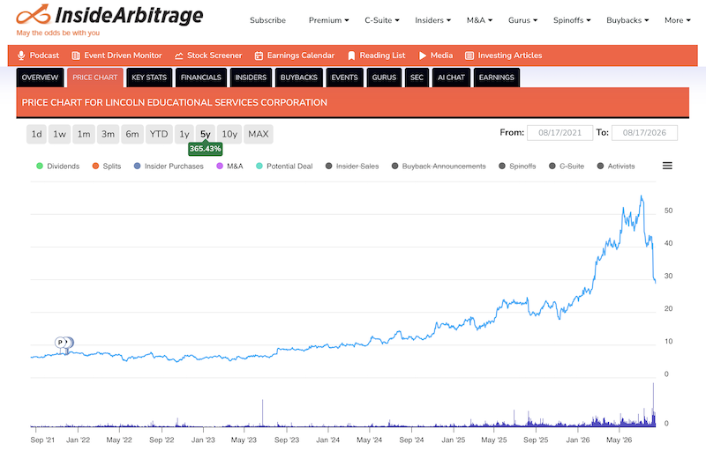
Task: Switch to the Buybacks tab
Action: 299,78
